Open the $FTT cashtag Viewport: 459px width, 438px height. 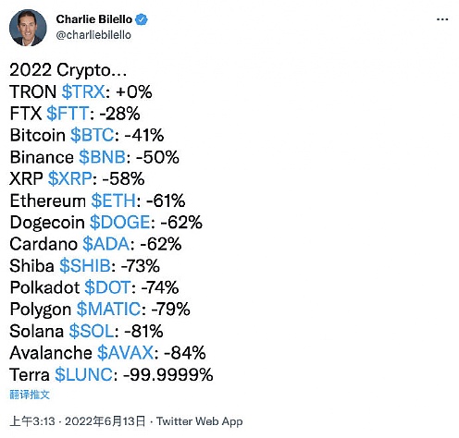68,114
